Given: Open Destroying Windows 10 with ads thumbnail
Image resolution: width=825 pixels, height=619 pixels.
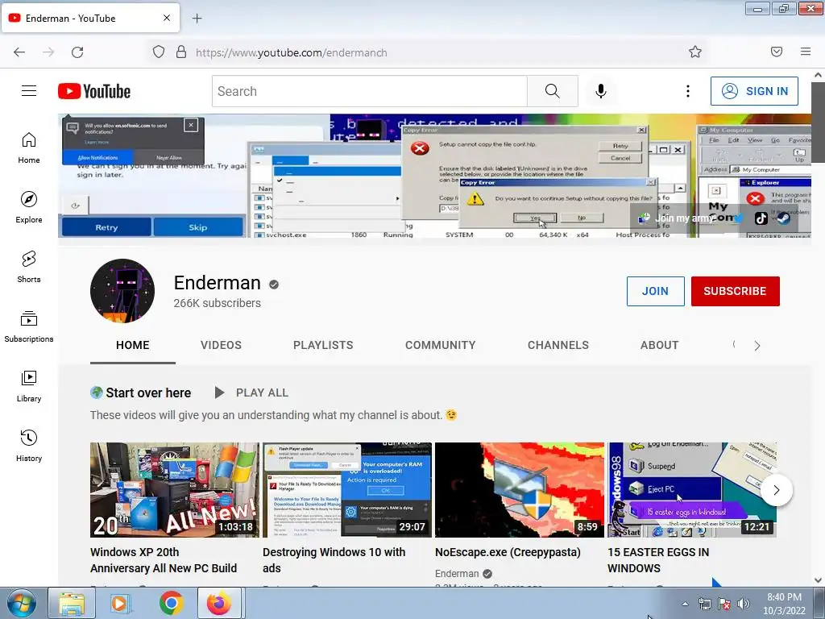Looking at the screenshot, I should tap(347, 490).
